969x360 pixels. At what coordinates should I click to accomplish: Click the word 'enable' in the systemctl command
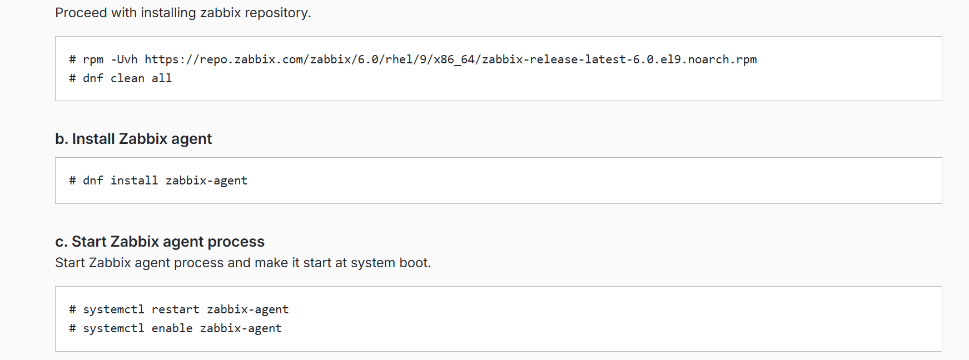pos(172,328)
